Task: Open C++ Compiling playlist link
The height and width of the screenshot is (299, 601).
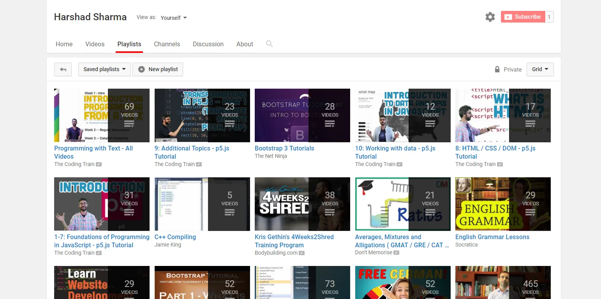Action: tap(175, 237)
